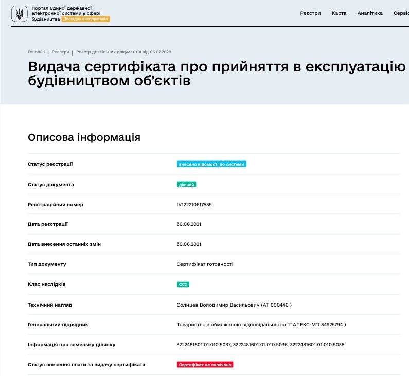Click the CC2 consequence class badge
The height and width of the screenshot is (376, 409).
pos(183,284)
